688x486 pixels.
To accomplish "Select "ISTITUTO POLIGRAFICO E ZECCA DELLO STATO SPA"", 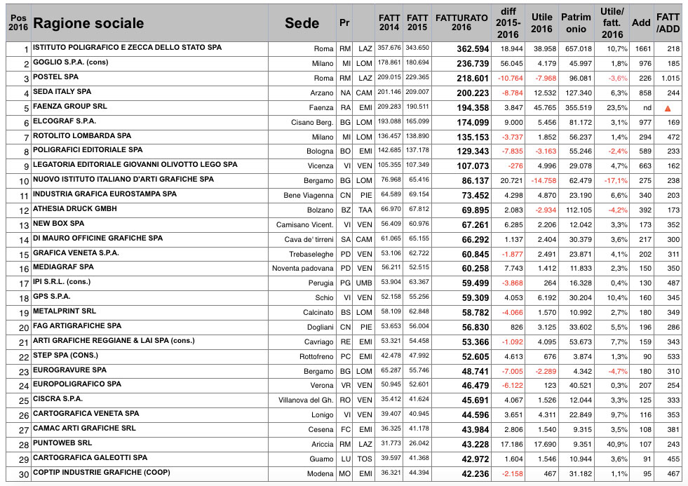I will [127, 48].
